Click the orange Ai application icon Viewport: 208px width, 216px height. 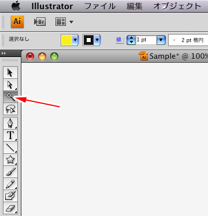click(x=17, y=22)
